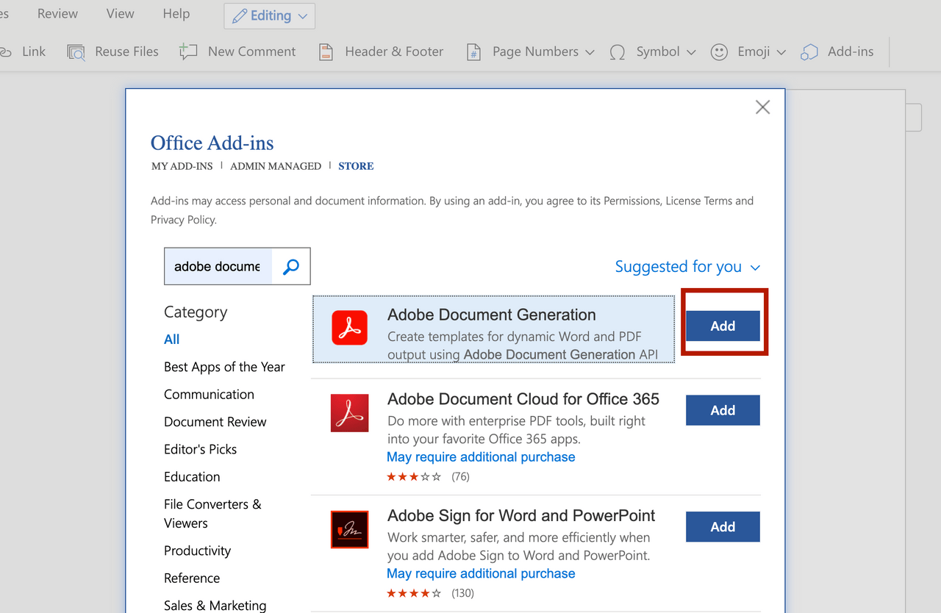Filter by Reference category
This screenshot has height=613, width=941.
pos(192,578)
